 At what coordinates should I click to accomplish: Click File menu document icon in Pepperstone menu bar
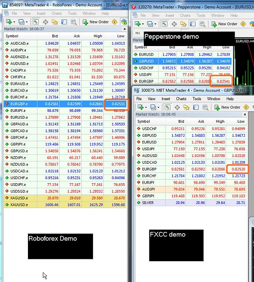135,15
